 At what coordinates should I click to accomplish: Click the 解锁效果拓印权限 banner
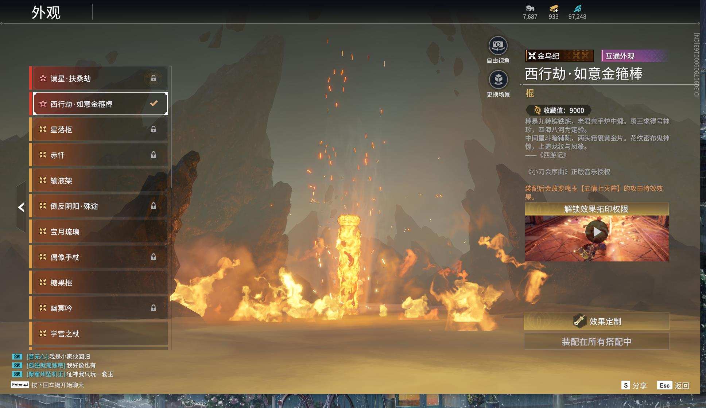click(x=597, y=209)
